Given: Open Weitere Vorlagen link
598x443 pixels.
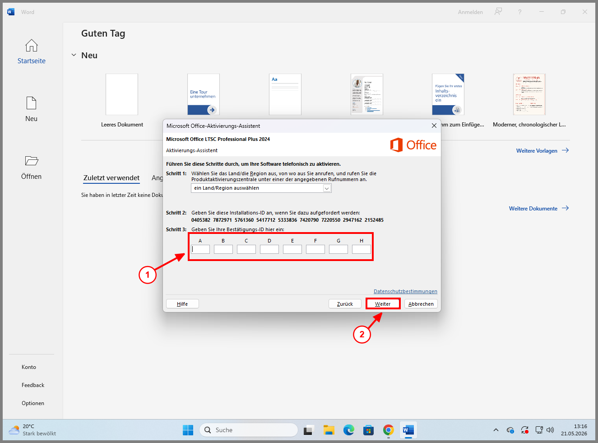Looking at the screenshot, I should click(x=537, y=151).
